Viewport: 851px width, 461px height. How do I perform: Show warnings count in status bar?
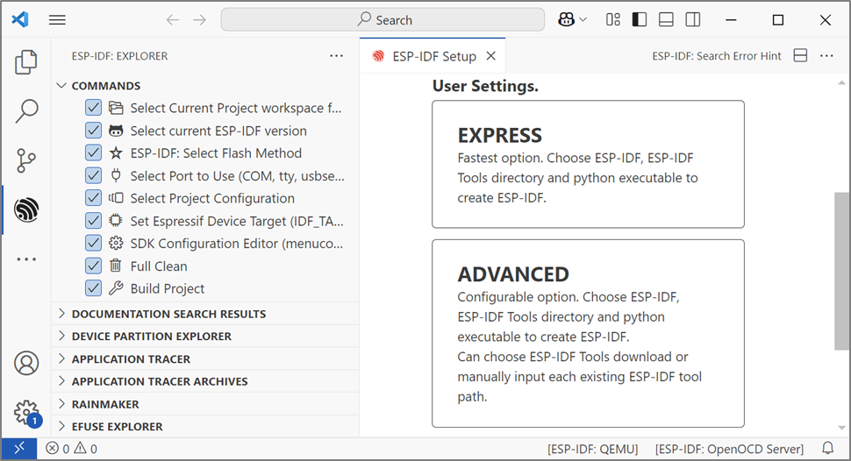[x=86, y=449]
